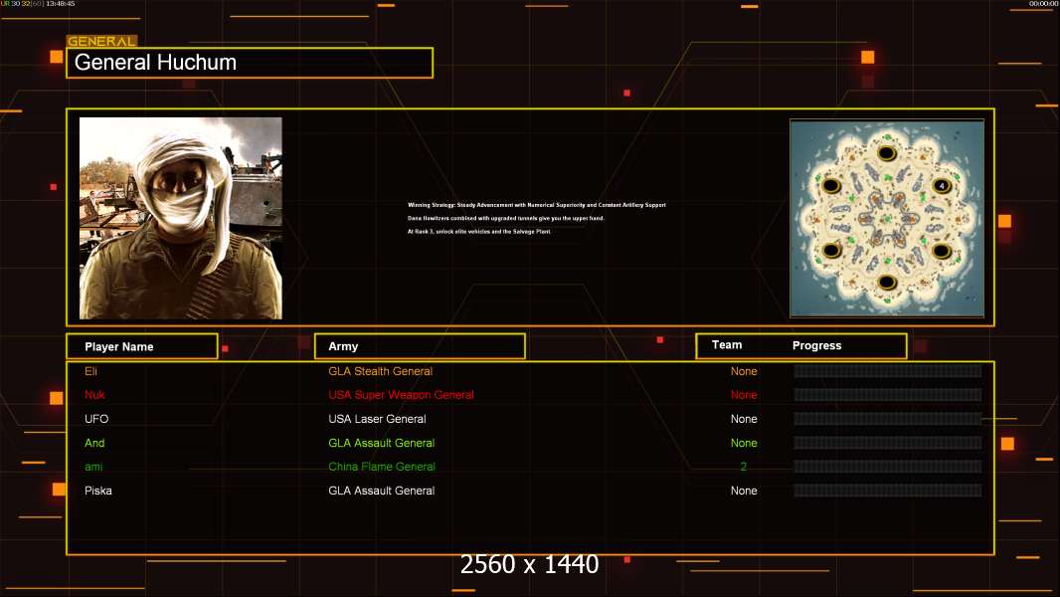Select player name Eli
The height and width of the screenshot is (597, 1060).
(x=91, y=371)
